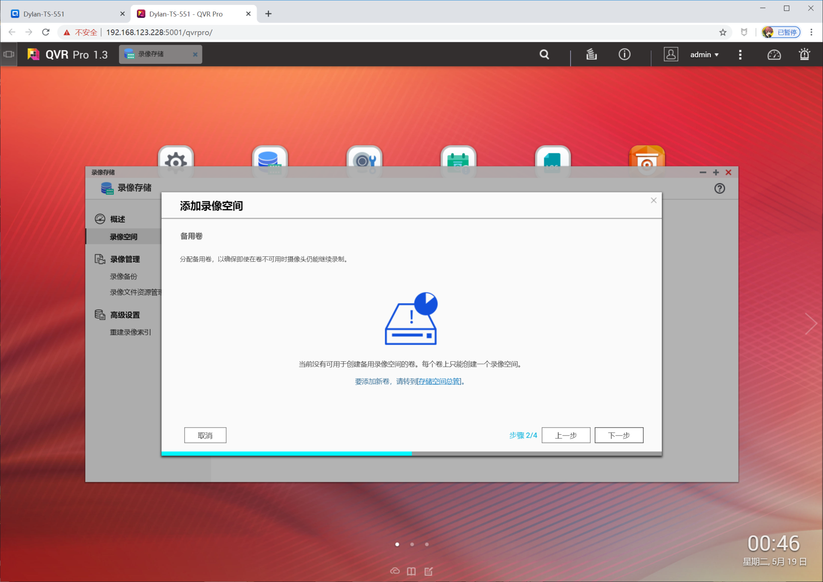
Task: Open the background tasks stack icon
Action: pos(592,54)
